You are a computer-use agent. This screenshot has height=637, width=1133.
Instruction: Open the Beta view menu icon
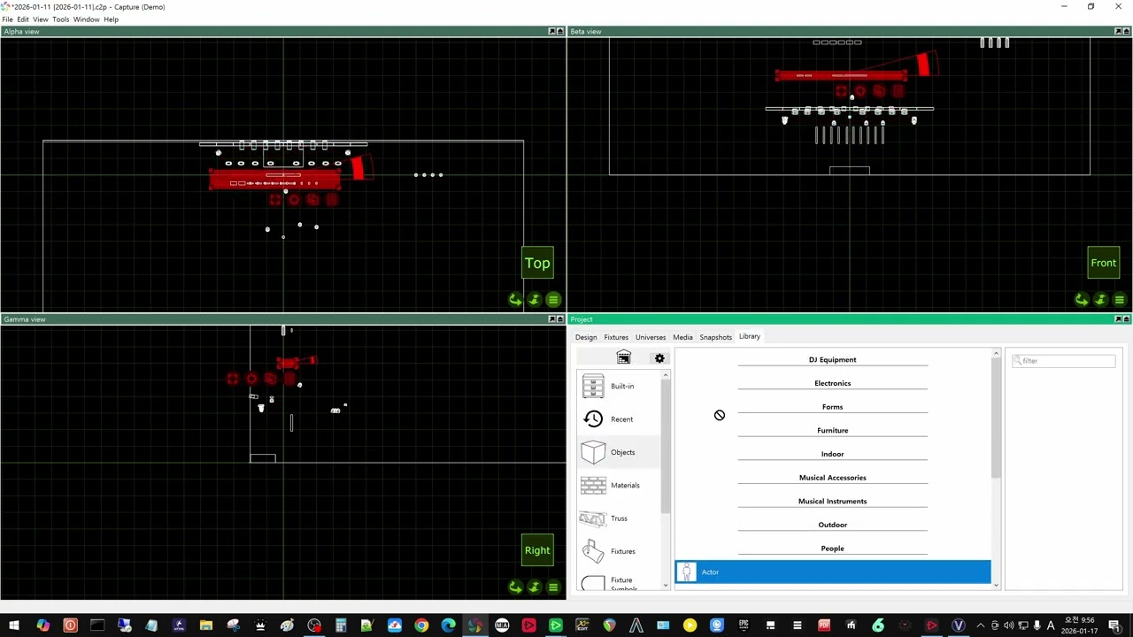pyautogui.click(x=1120, y=300)
